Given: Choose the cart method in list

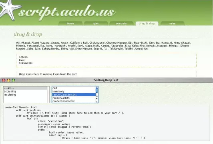Looking at the screenshot, I should click(x=74, y=88).
